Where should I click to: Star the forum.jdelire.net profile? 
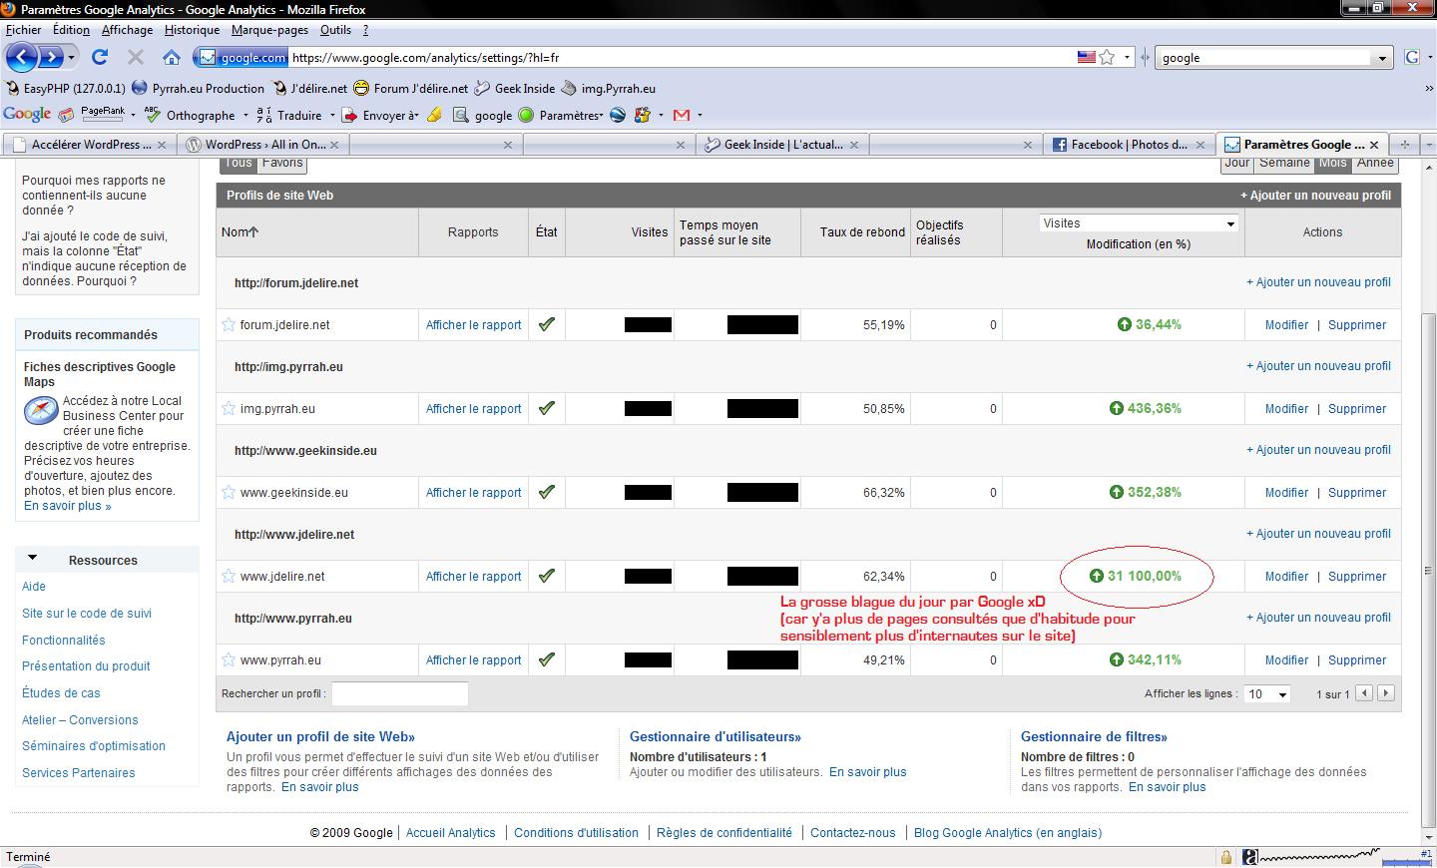point(229,324)
